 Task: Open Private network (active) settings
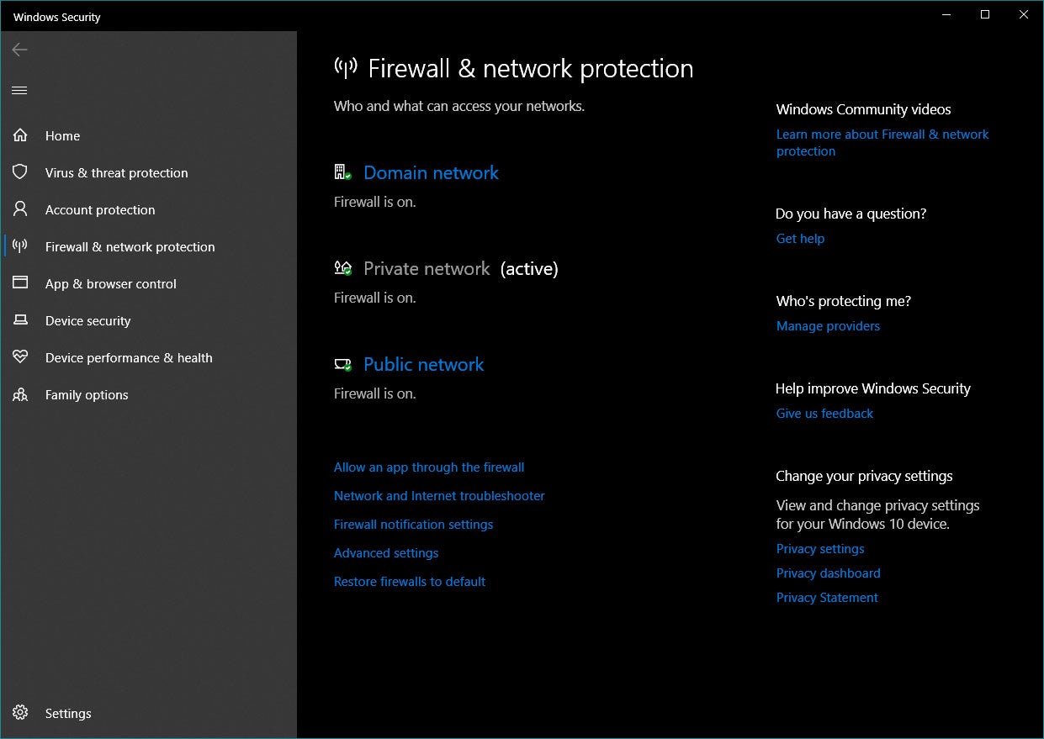tap(461, 268)
